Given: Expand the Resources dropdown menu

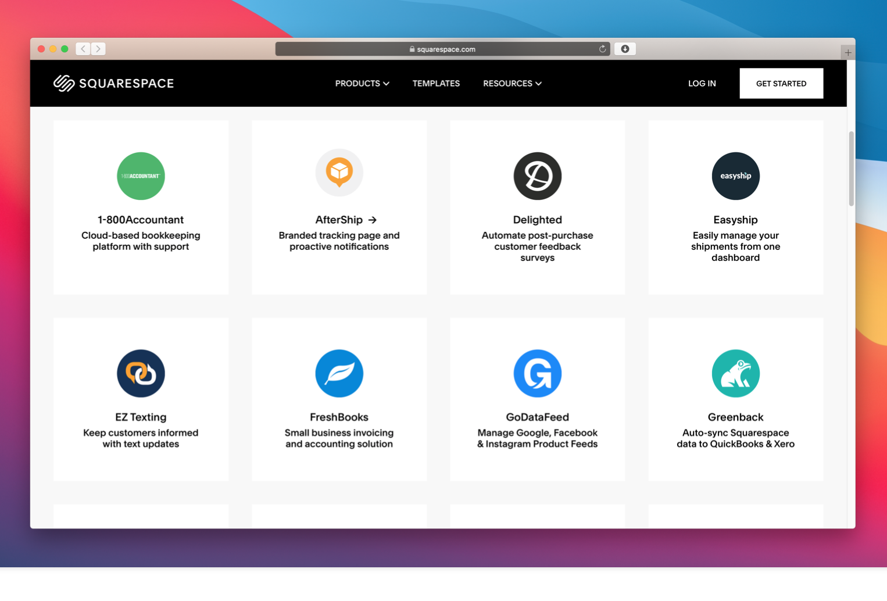Looking at the screenshot, I should 512,84.
